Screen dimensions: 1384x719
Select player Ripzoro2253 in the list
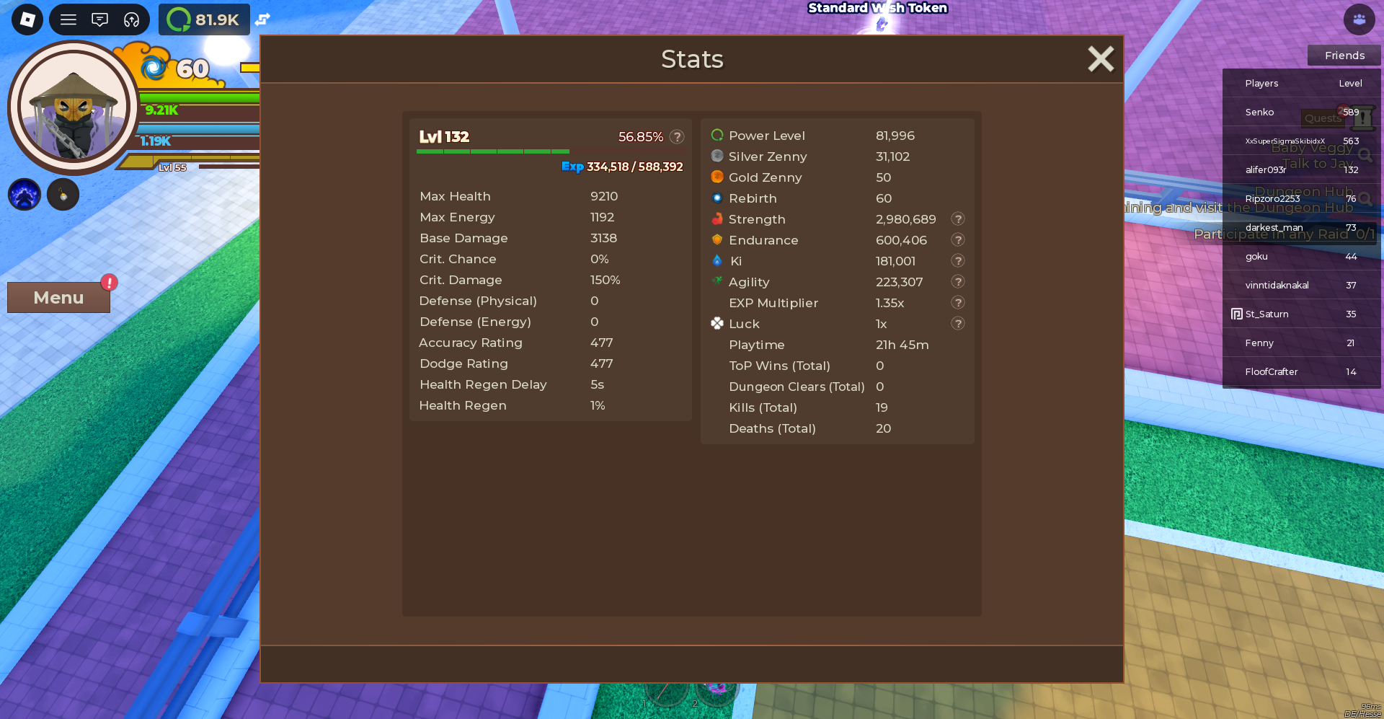click(1302, 198)
